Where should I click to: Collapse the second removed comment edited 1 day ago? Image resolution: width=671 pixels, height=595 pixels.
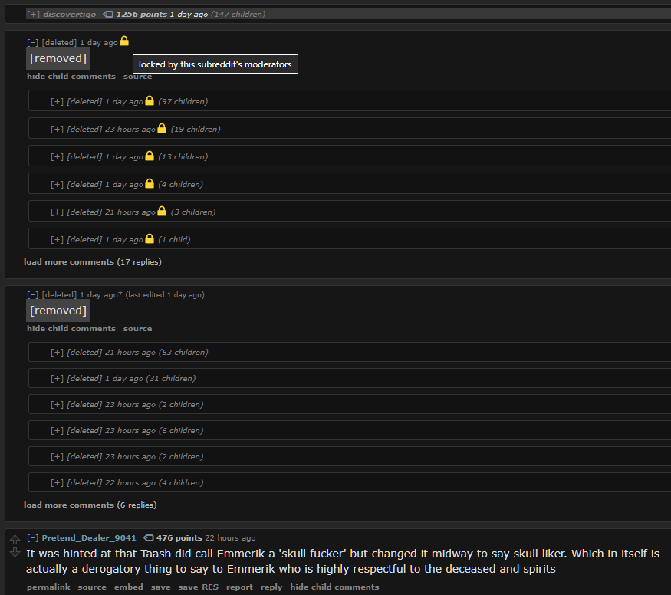[x=32, y=295]
